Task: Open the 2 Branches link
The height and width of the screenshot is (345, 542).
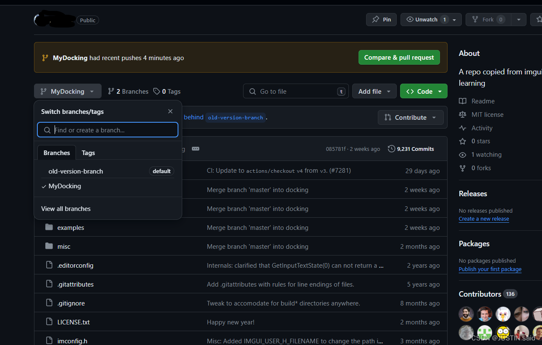Action: point(128,91)
